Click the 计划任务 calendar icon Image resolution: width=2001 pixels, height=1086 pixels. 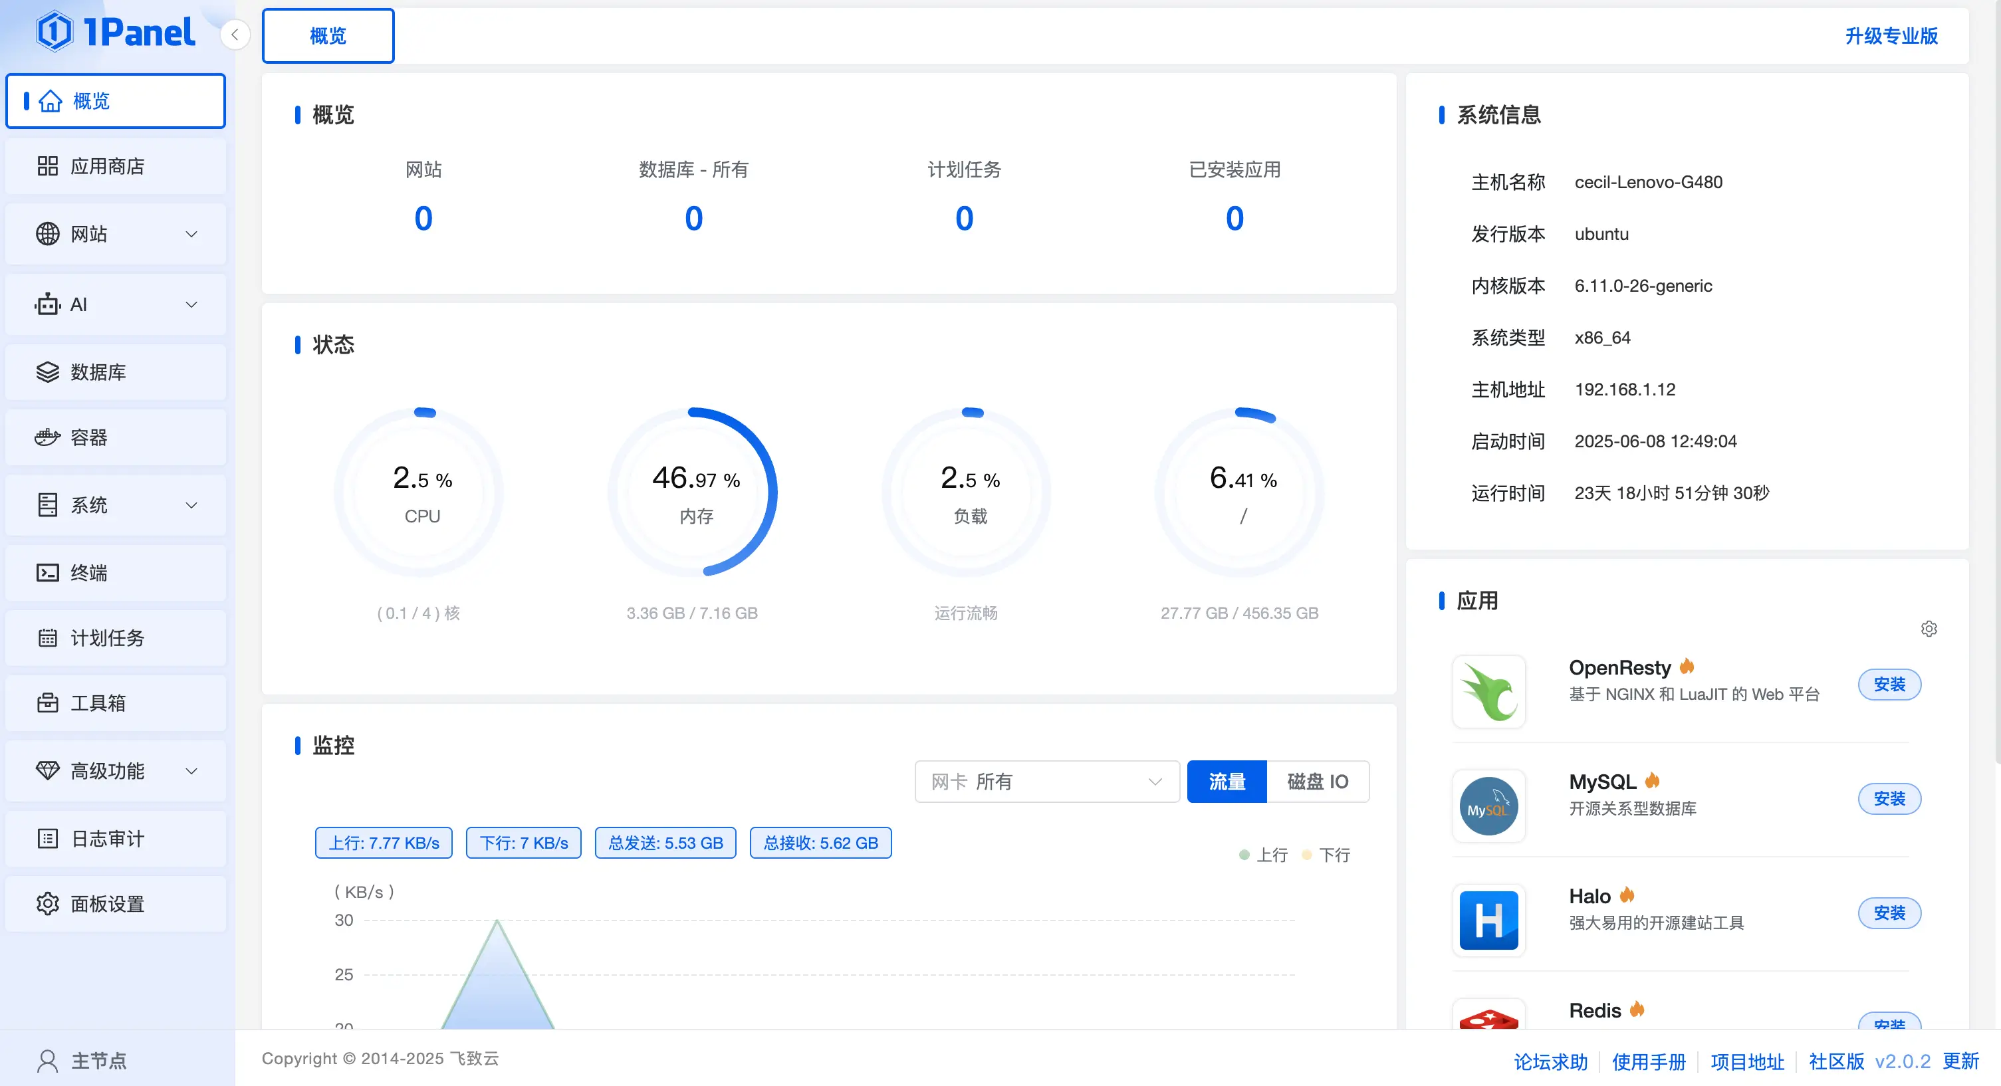[x=47, y=638]
